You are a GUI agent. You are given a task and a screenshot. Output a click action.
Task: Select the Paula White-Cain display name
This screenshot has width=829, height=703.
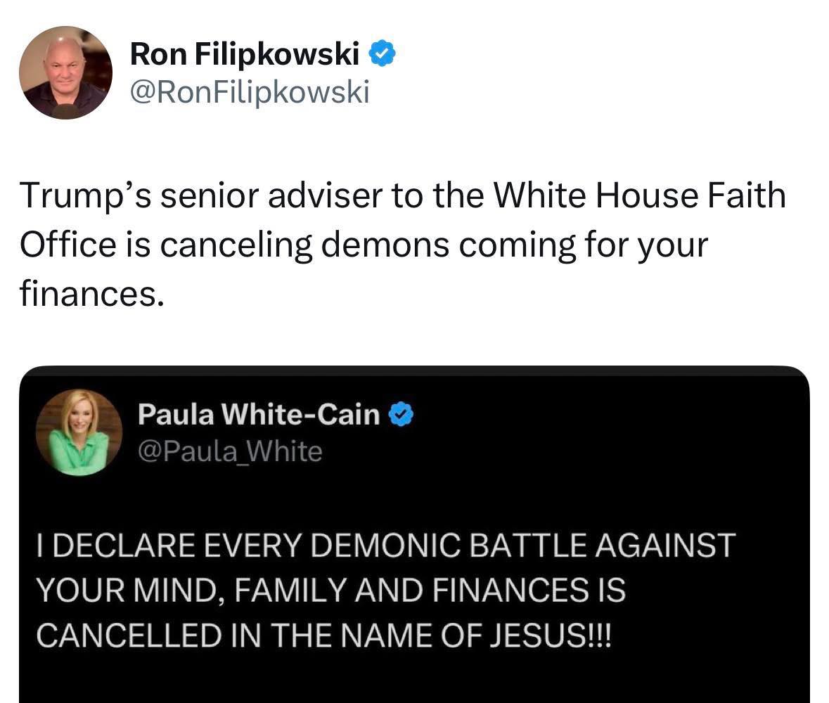point(258,414)
